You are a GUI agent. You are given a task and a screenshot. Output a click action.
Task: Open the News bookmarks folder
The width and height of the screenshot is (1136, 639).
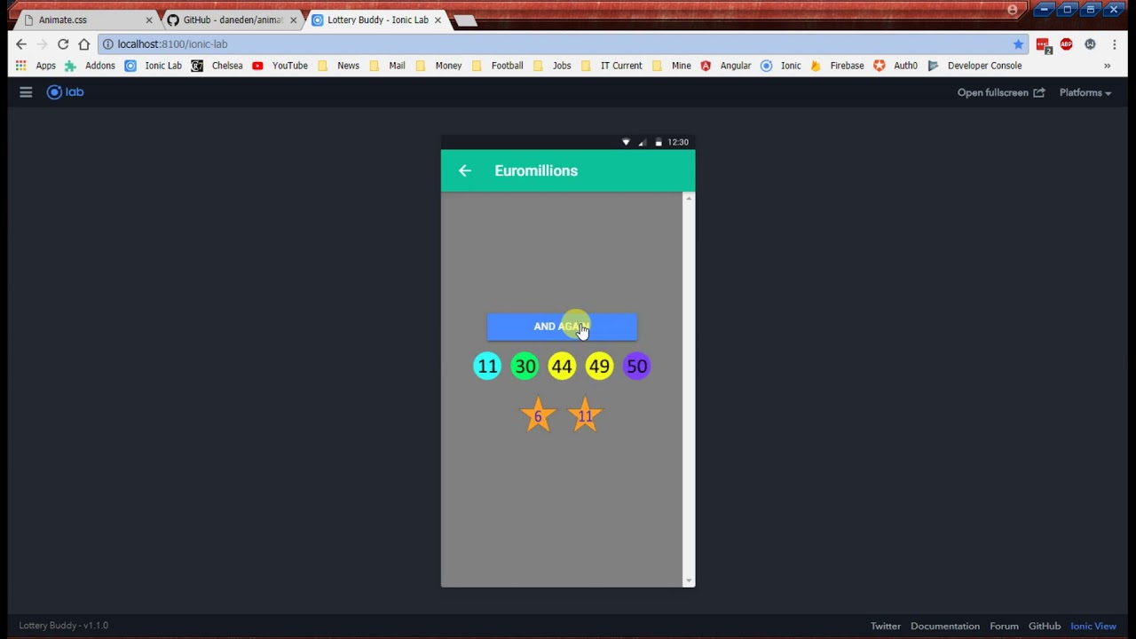coord(338,66)
